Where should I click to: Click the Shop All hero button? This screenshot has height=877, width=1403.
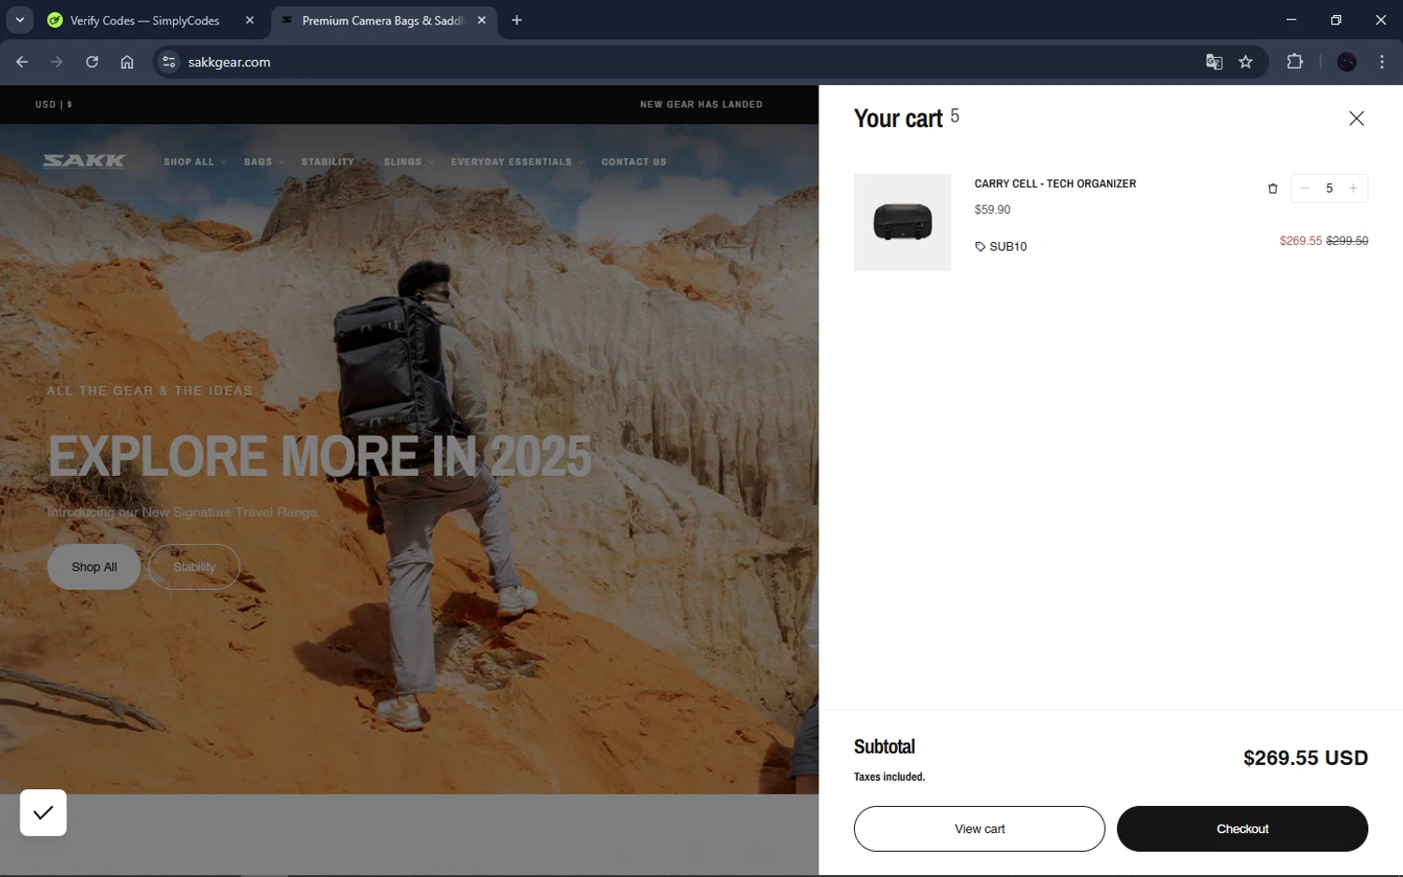[94, 567]
